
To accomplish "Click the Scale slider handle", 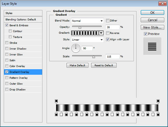I will pos(94,57).
